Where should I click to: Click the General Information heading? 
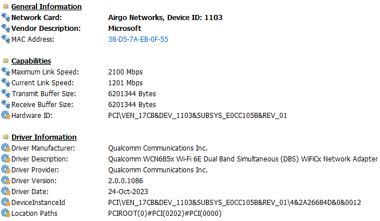tap(46, 7)
